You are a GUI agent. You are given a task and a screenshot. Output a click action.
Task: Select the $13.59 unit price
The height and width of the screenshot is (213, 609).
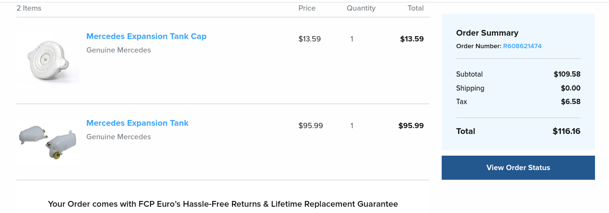coord(310,39)
